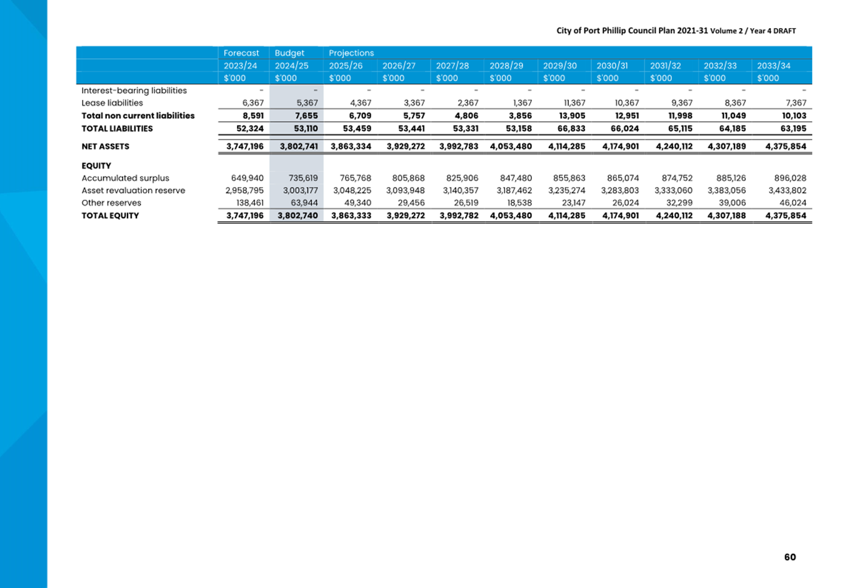
Task: Click the 2026/27 year header
Action: point(399,66)
